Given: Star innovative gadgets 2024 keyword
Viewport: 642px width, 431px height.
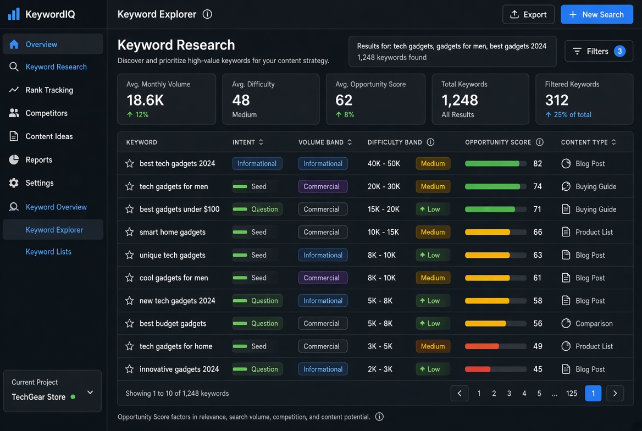Looking at the screenshot, I should [129, 369].
